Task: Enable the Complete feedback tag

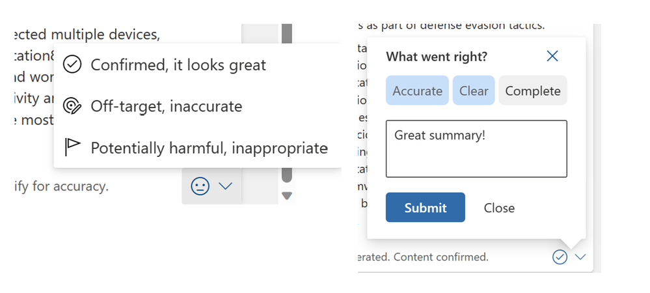Action: [532, 91]
